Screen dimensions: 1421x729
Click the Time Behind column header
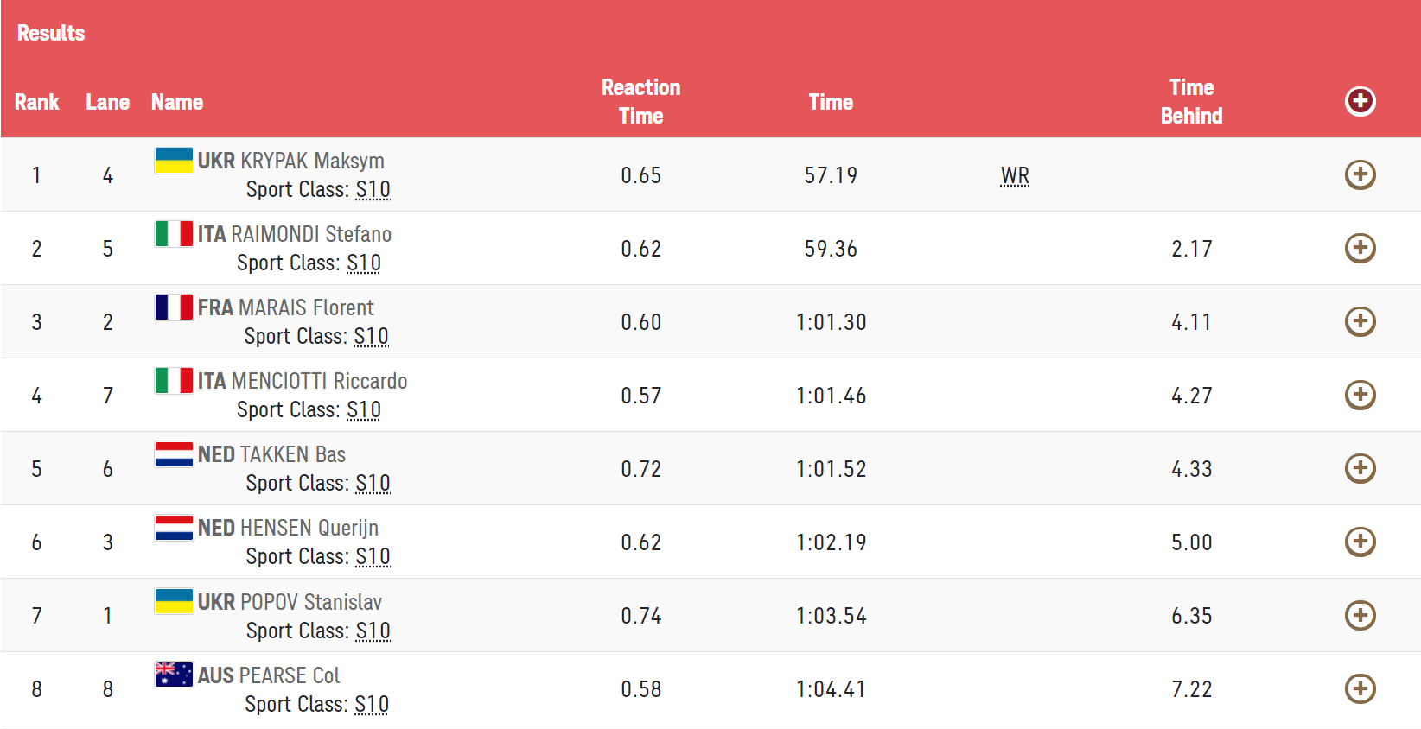point(1191,102)
